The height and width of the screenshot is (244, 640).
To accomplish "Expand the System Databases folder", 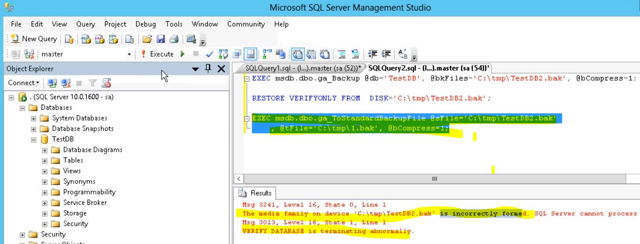I will [x=33, y=118].
